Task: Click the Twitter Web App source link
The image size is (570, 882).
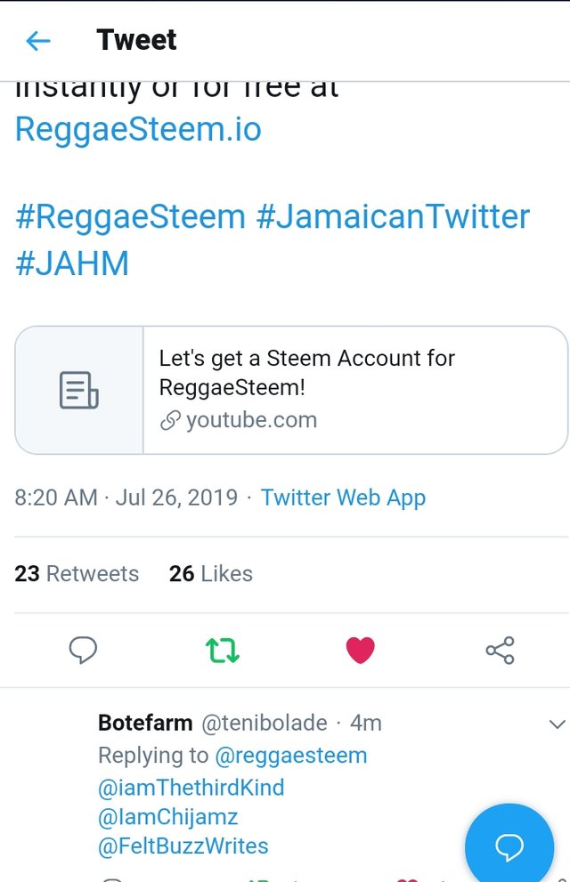Action: coord(343,498)
